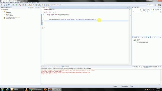Click the Back navigation arrow in toolbar
The width and height of the screenshot is (162, 91).
pos(57,5)
